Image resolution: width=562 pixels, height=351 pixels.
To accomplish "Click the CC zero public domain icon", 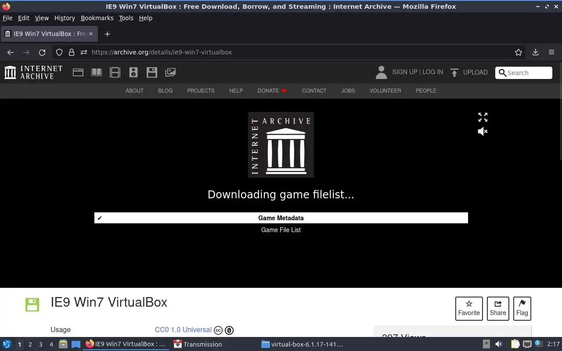I will click(229, 330).
